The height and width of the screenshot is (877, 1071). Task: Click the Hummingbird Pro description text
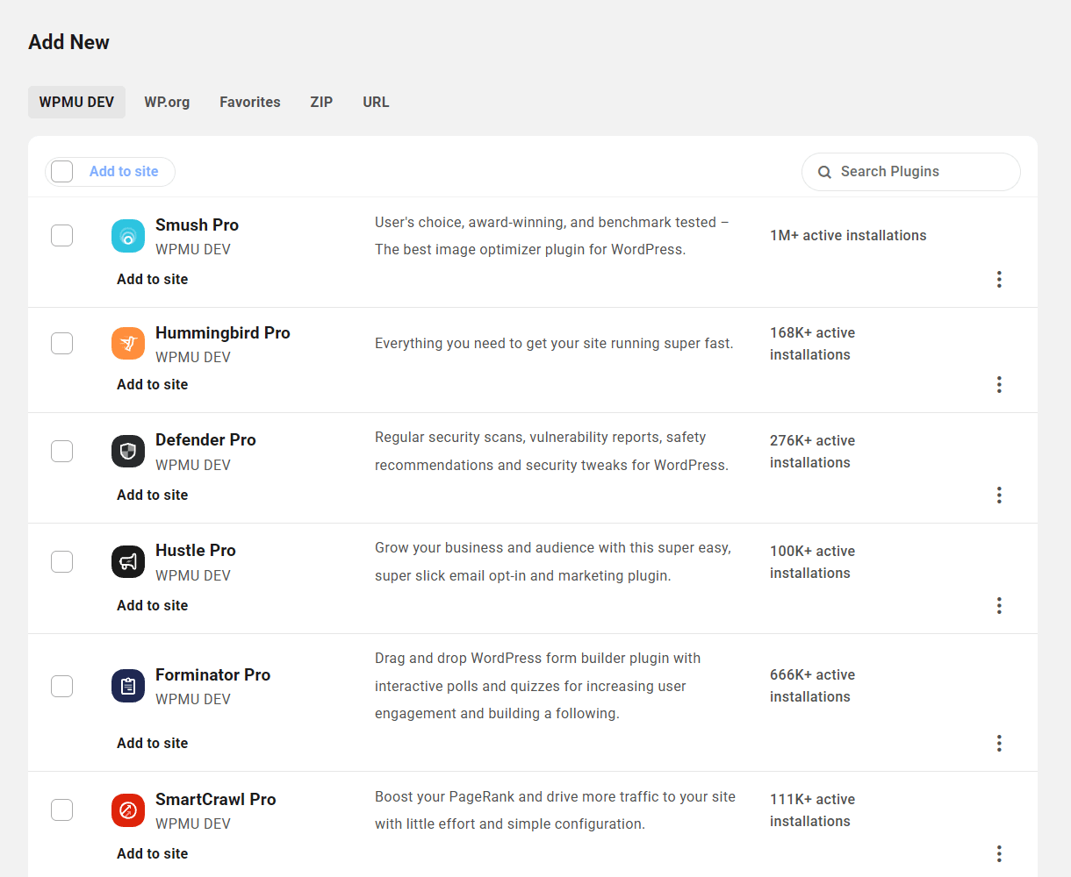click(554, 343)
